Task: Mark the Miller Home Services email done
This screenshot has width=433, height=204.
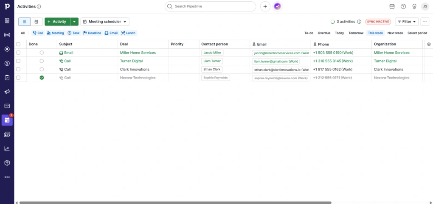Action: [42, 53]
